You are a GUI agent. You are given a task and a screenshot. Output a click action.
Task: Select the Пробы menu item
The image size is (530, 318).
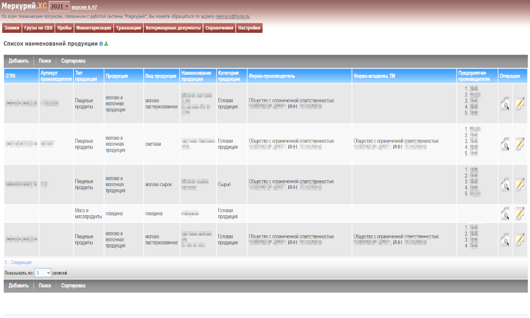(64, 28)
